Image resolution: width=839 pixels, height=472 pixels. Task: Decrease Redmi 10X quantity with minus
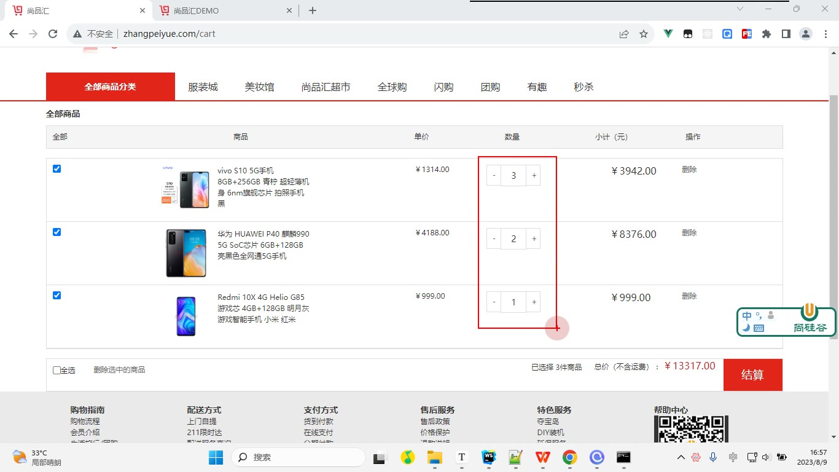[x=494, y=302]
